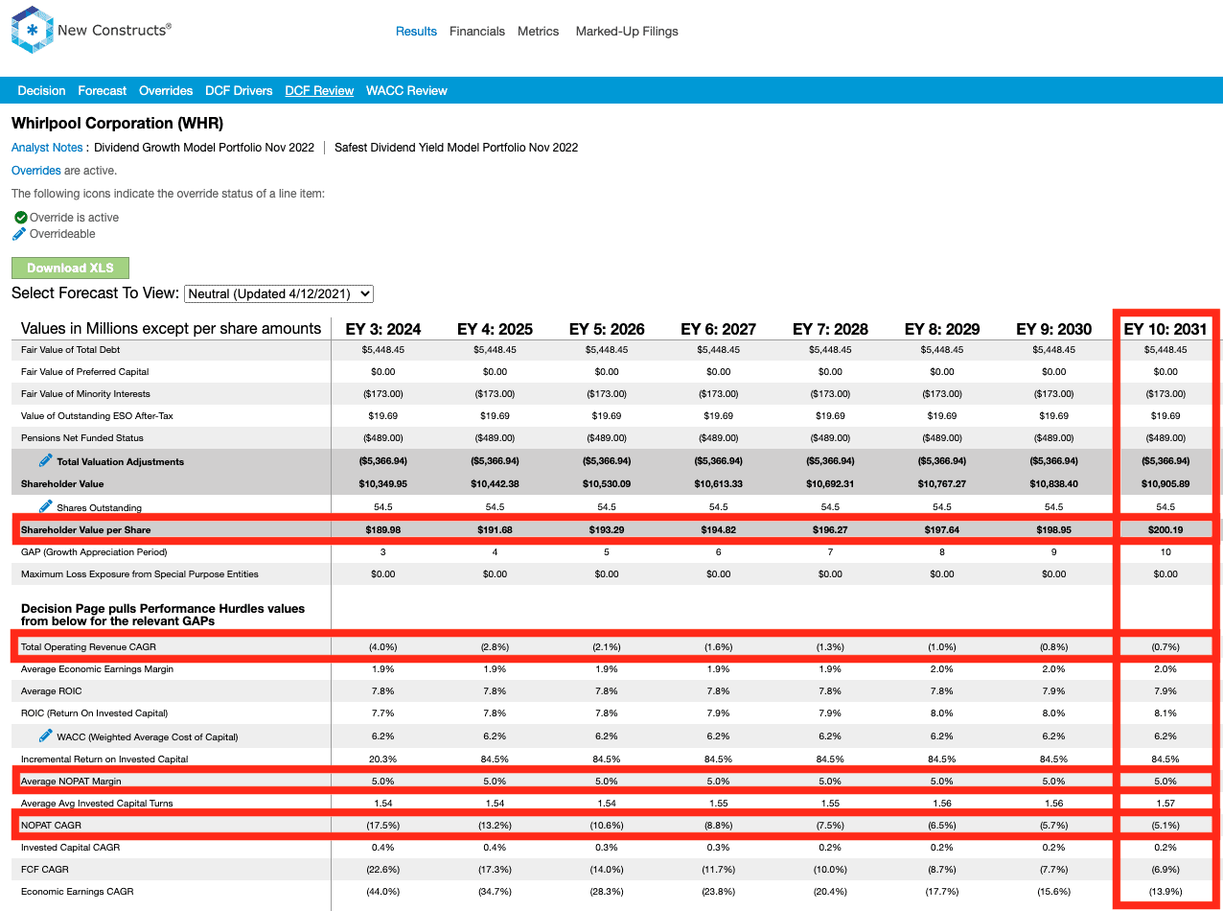The width and height of the screenshot is (1223, 911).
Task: Click the Total Valuation Adjustments label
Action: pos(120,462)
